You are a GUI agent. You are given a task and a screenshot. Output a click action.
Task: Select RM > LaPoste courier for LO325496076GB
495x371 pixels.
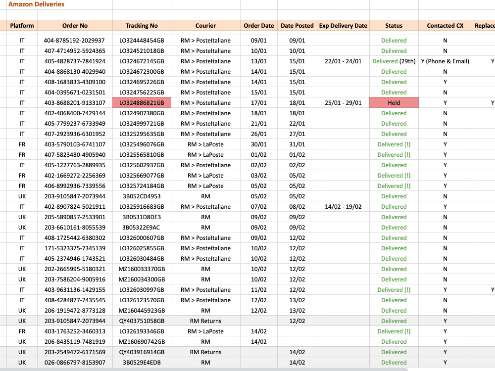point(205,144)
